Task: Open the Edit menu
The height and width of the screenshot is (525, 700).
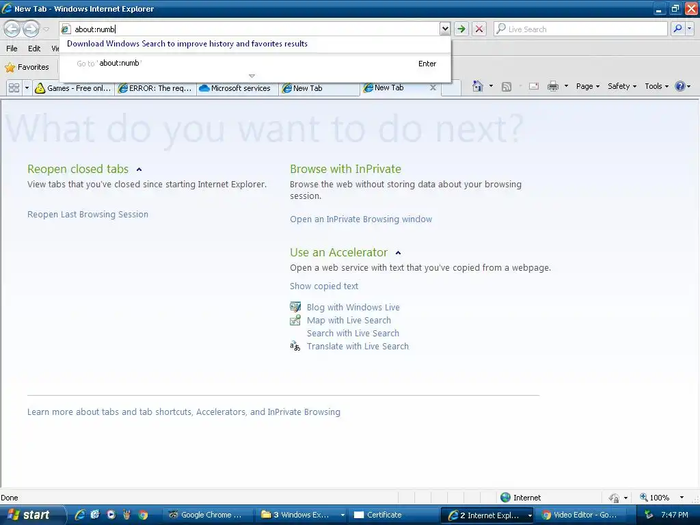Action: tap(34, 49)
